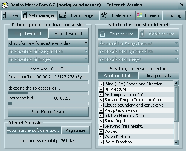Click the radio icon on Radiomanger tab
The width and height of the screenshot is (186, 151).
pyautogui.click(x=63, y=15)
